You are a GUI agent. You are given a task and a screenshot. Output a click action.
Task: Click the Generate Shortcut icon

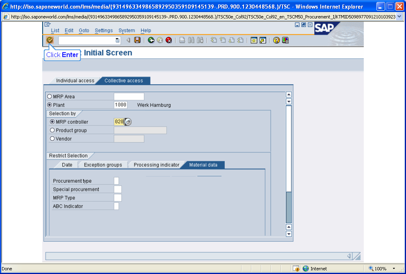point(263,40)
